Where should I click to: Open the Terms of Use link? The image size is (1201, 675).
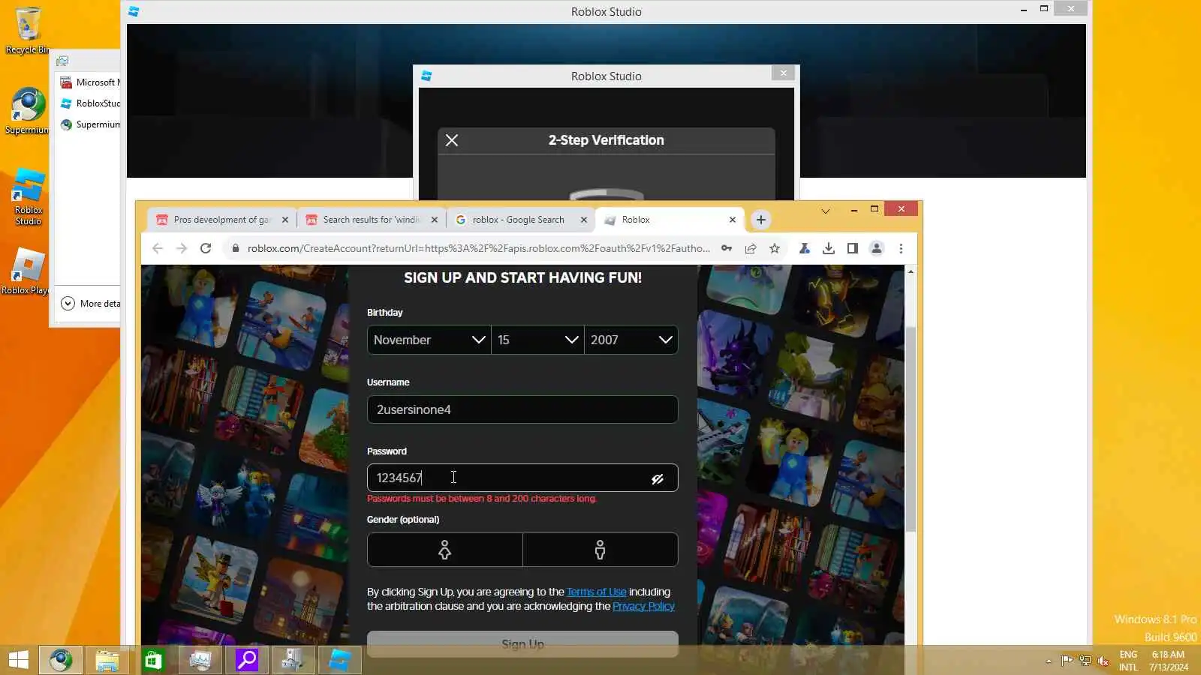[x=596, y=592]
